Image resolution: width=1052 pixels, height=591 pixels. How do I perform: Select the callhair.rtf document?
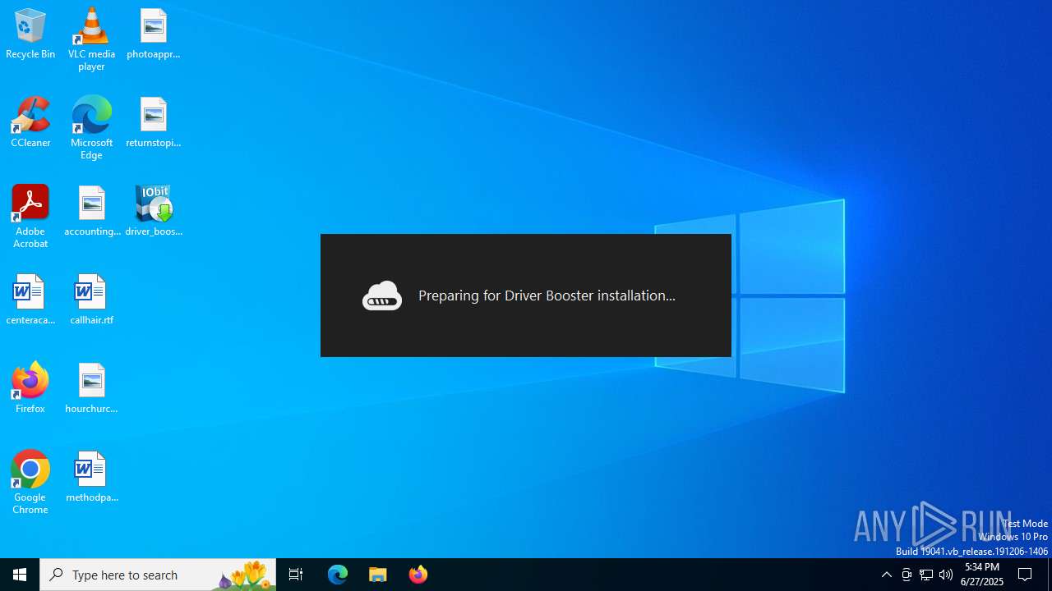click(91, 300)
